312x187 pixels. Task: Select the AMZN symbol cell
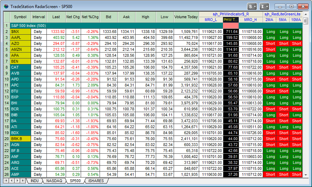click(x=20, y=49)
